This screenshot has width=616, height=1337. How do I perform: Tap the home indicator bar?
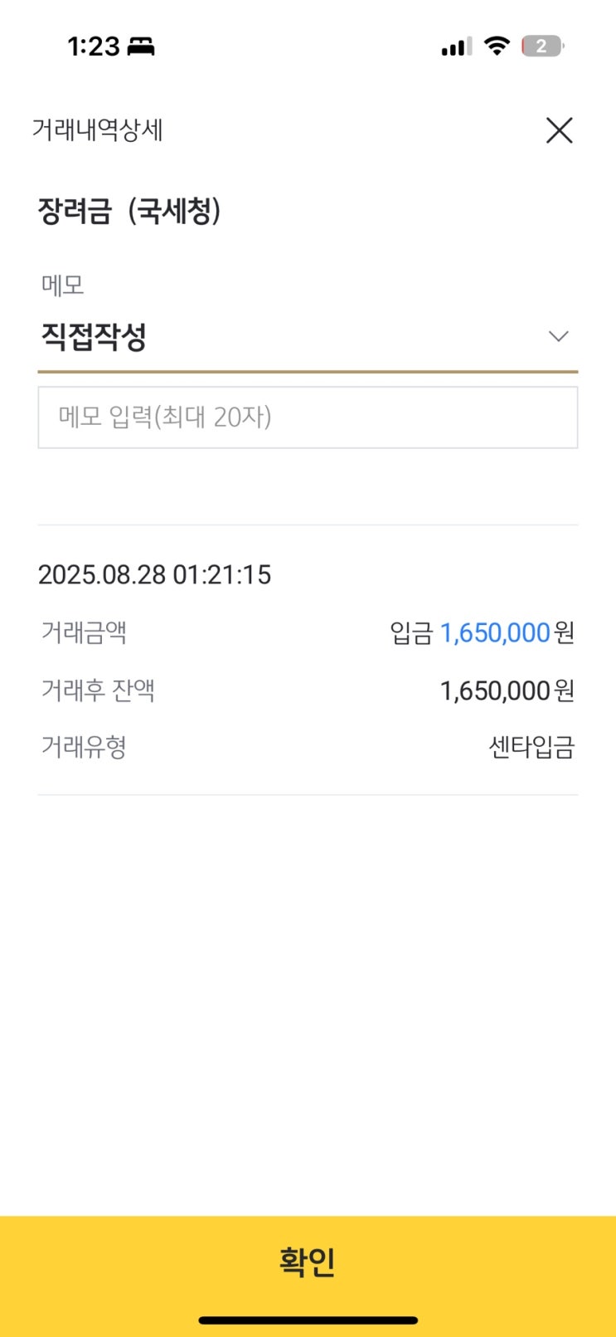click(308, 1320)
